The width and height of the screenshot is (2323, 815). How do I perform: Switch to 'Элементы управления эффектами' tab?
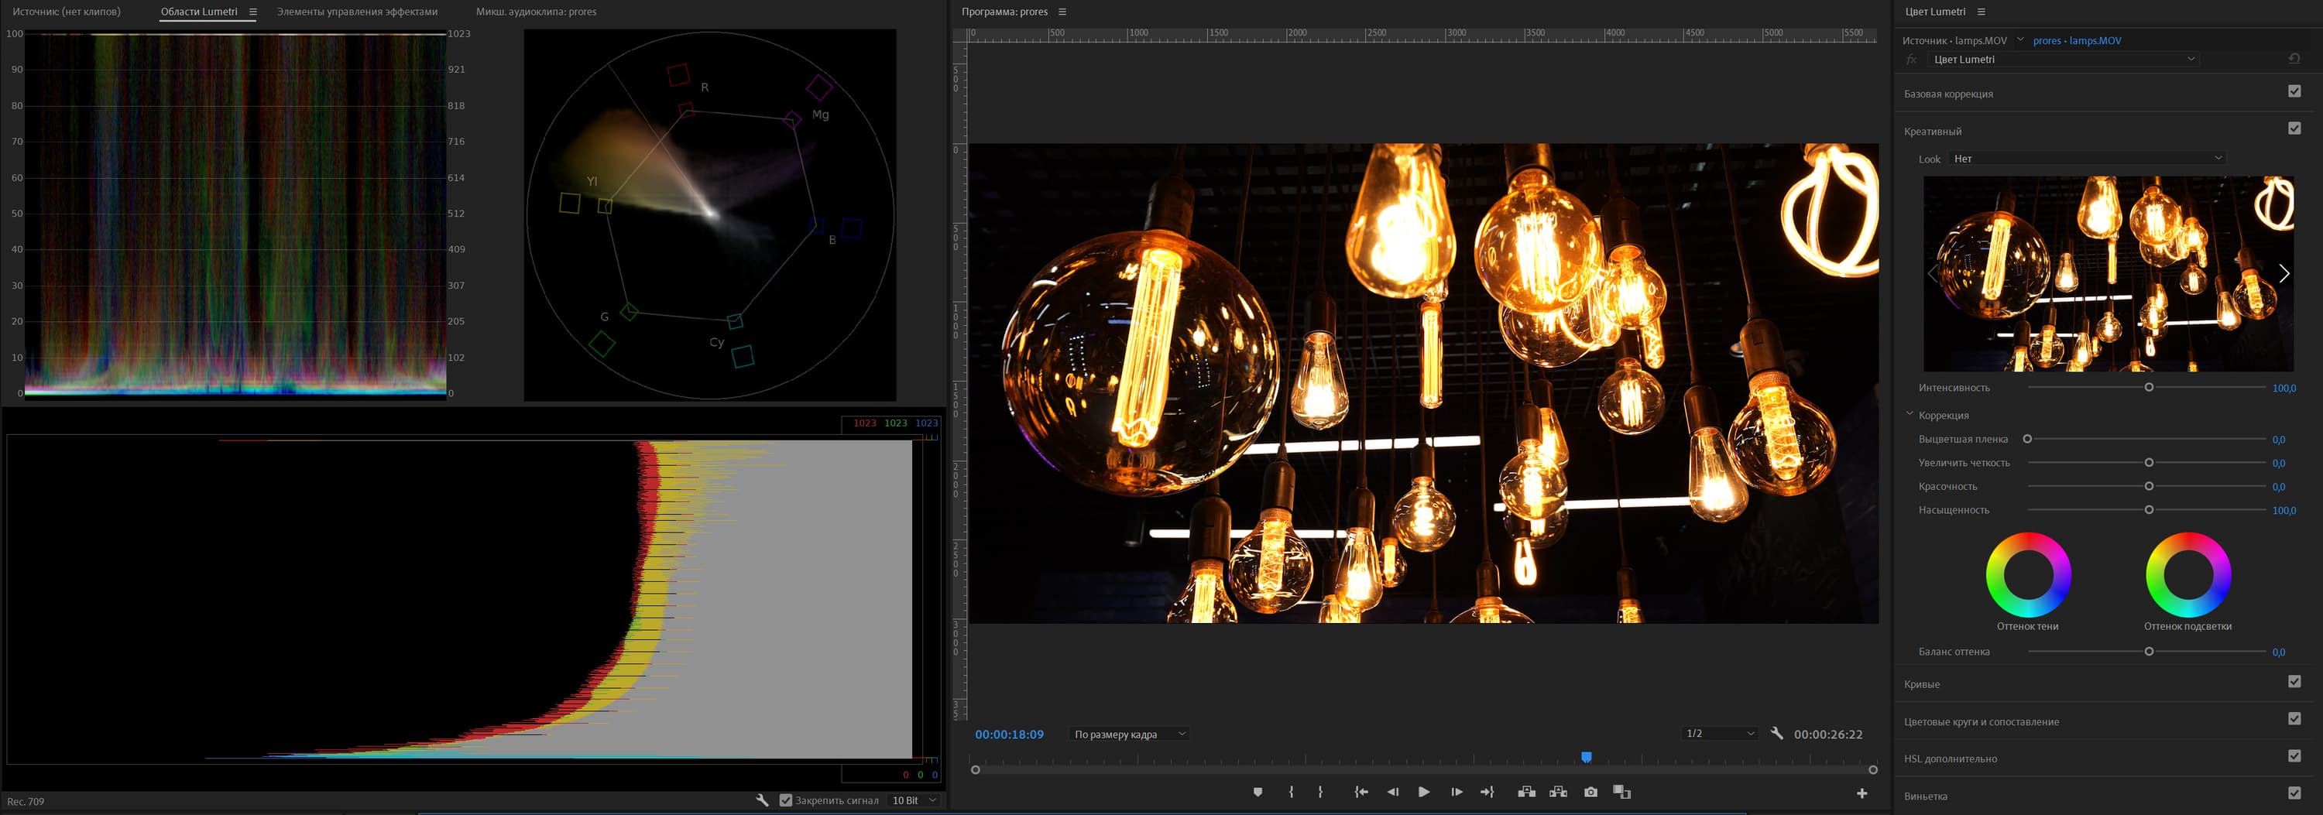[x=356, y=12]
